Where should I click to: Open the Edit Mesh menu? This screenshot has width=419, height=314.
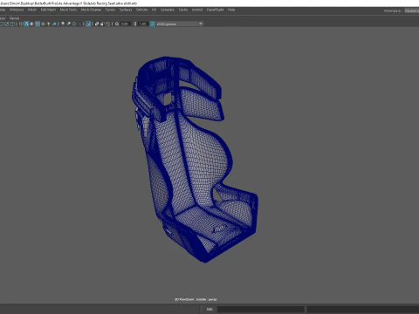pyautogui.click(x=48, y=10)
